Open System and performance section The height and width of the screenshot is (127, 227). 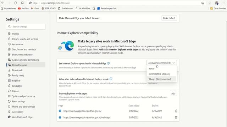26,96
